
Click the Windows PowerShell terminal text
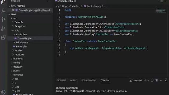(67, 88)
